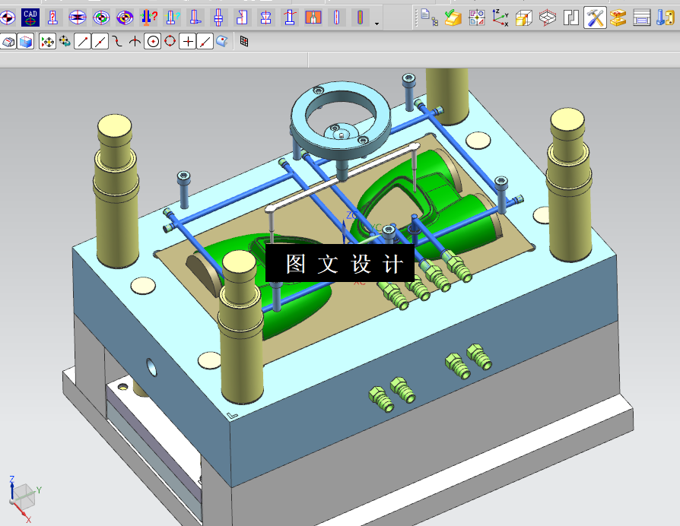The image size is (680, 526).
Task: Expand the toolbar overflow arrow
Action: coord(377,24)
